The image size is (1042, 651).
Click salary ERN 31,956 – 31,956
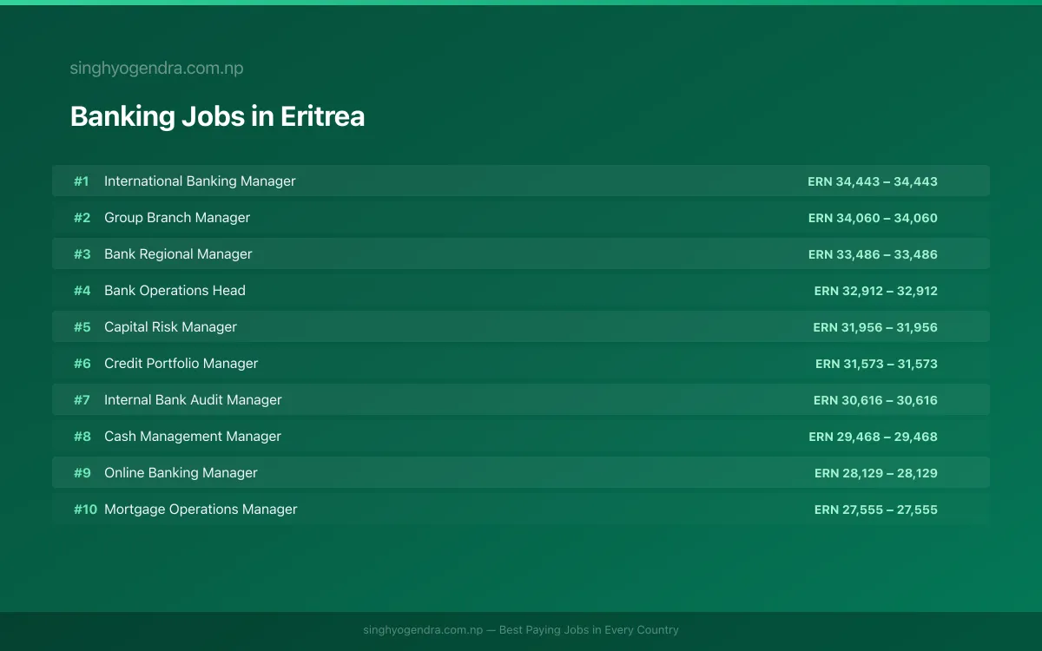tap(875, 327)
